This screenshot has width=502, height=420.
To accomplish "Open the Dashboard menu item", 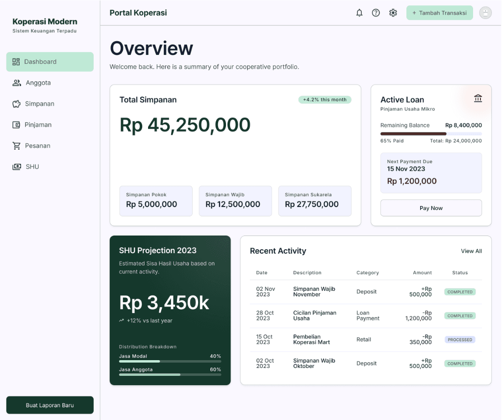I will click(x=50, y=62).
